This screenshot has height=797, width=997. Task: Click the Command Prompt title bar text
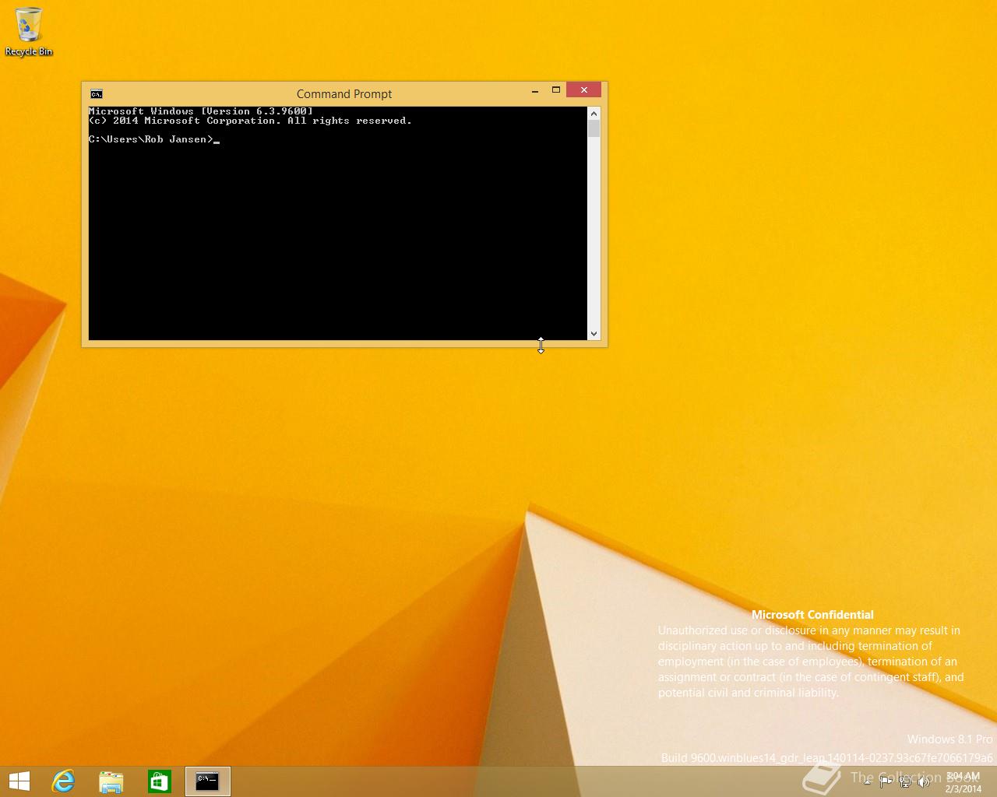pyautogui.click(x=344, y=94)
